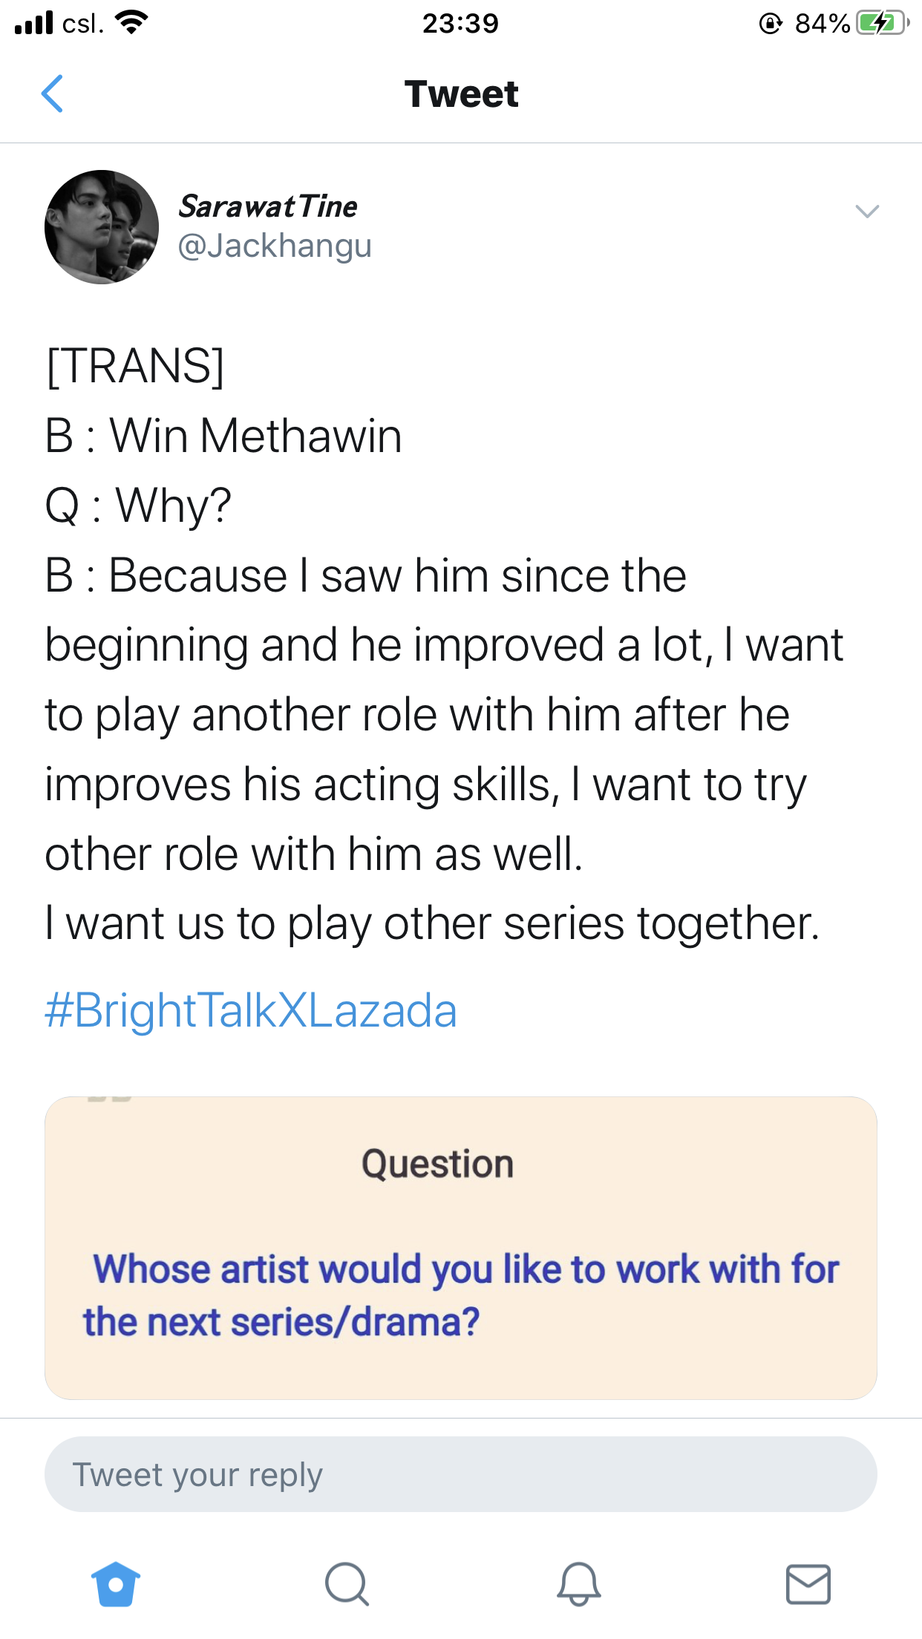Focus the Tweet your reply field

(461, 1474)
